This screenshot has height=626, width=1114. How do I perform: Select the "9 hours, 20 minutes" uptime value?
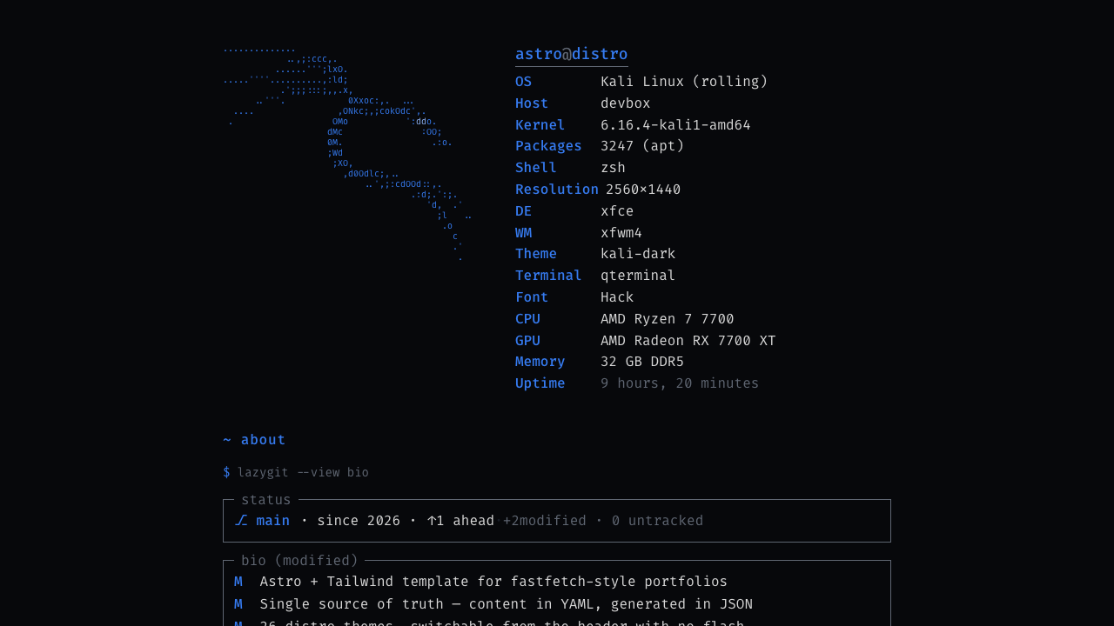[680, 383]
